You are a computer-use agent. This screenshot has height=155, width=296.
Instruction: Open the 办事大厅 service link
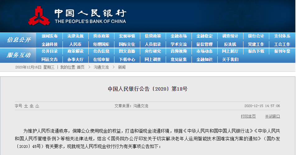click(75, 60)
